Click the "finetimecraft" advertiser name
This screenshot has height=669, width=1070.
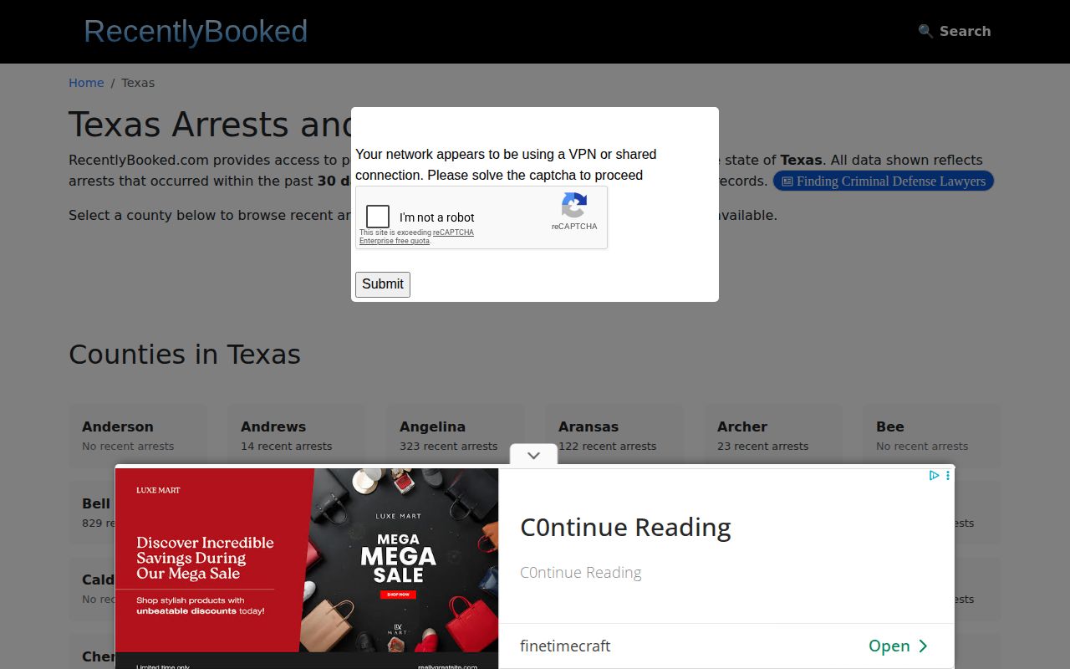click(x=565, y=646)
